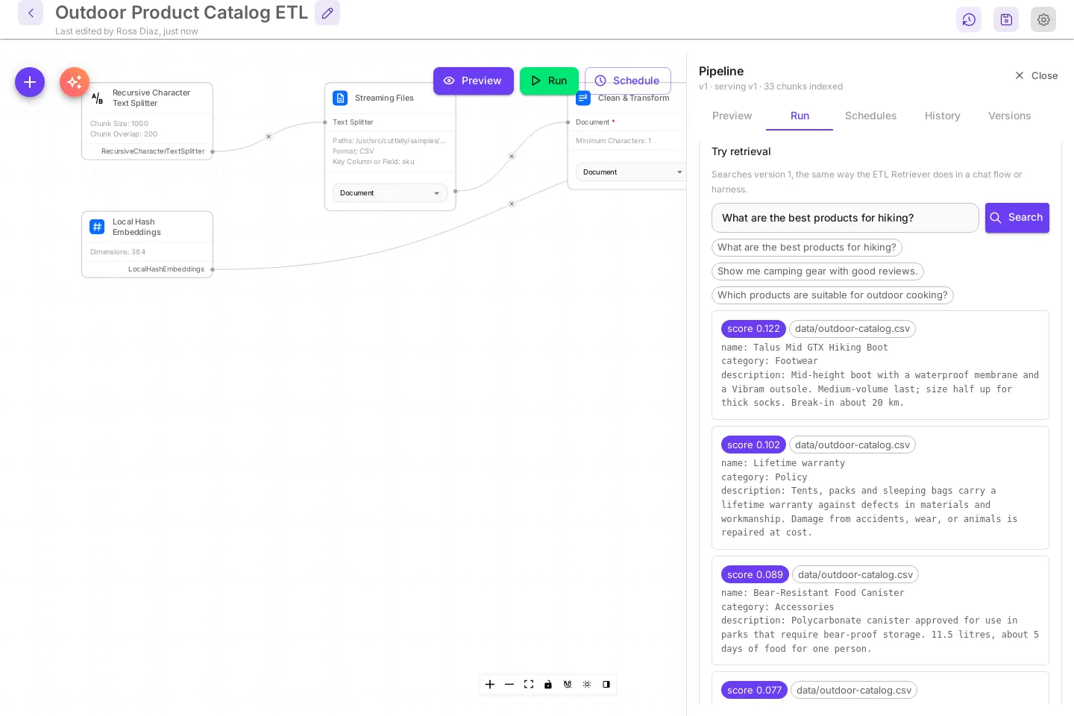Viewport: 1074px width, 716px height.
Task: Toggle snap-to-grid magnet icon
Action: point(568,685)
